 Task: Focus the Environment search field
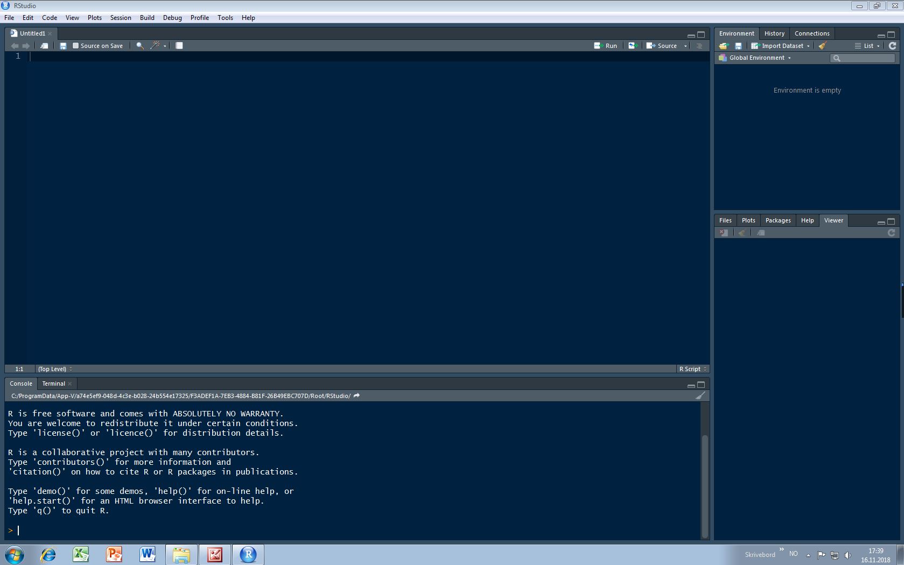click(x=863, y=58)
